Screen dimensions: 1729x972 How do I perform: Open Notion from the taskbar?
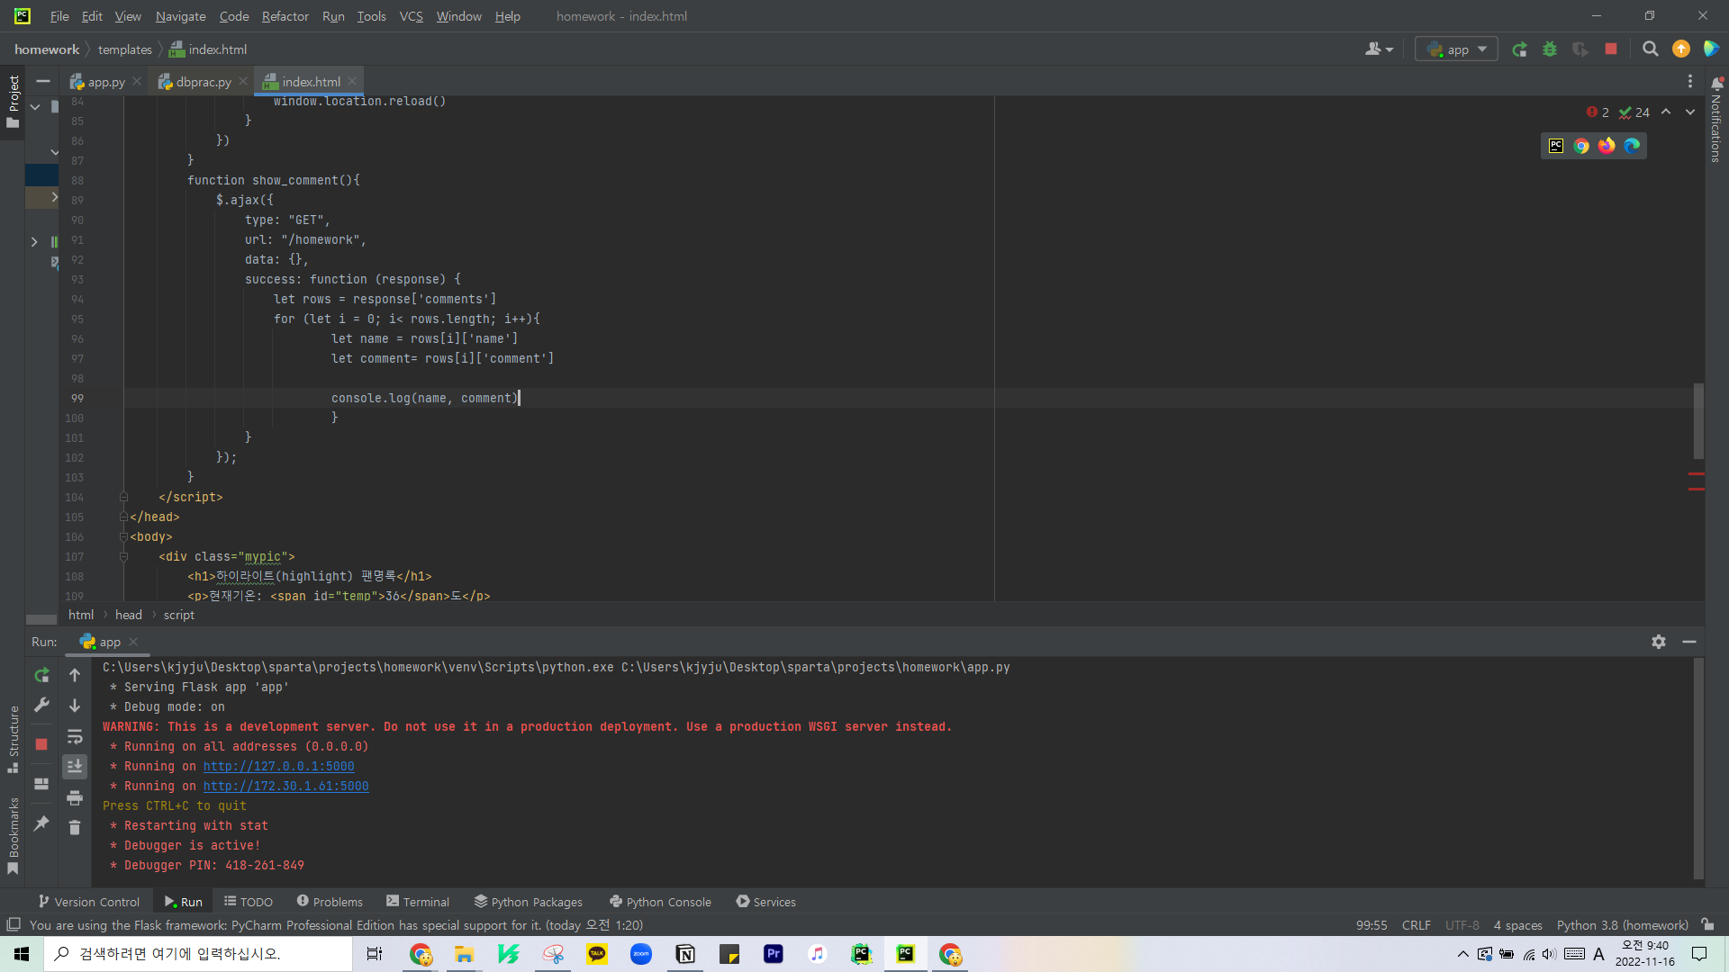[x=685, y=954]
